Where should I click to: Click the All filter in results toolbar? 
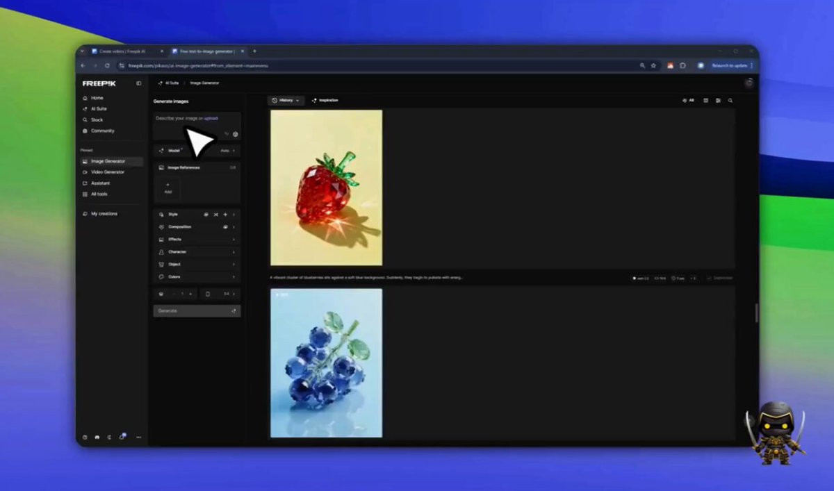click(689, 100)
